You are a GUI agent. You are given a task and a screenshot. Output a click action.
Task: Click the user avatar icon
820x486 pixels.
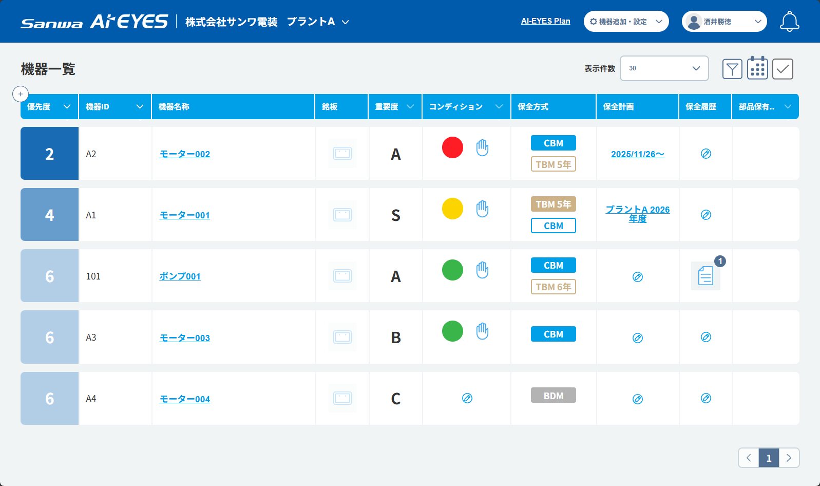[694, 22]
